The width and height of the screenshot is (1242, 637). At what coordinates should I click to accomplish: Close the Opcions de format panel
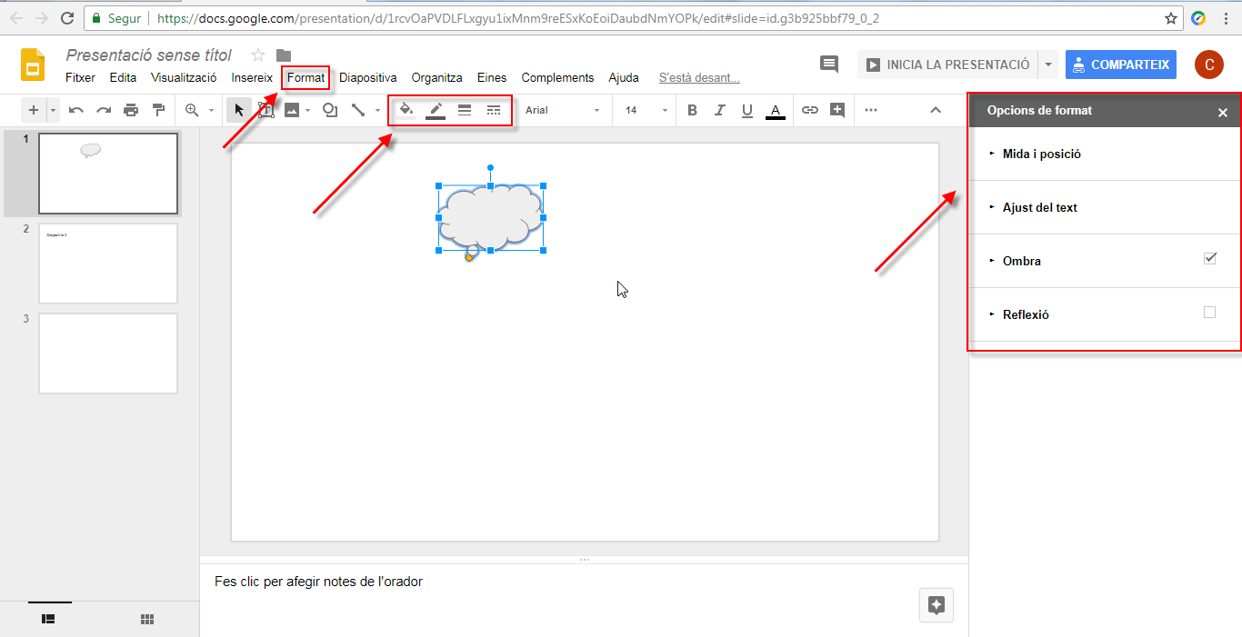tap(1223, 113)
